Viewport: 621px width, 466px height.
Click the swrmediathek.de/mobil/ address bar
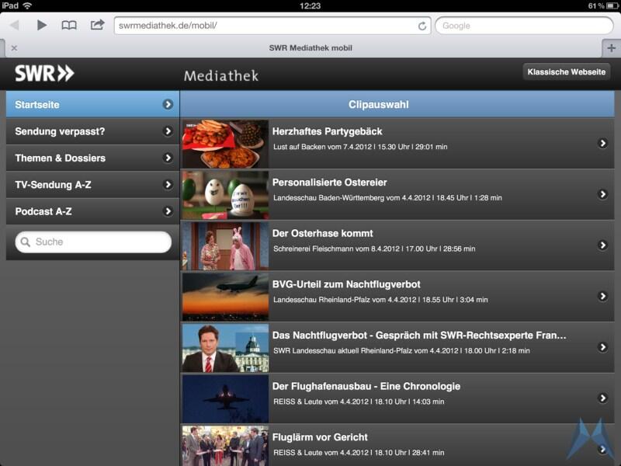pos(272,26)
